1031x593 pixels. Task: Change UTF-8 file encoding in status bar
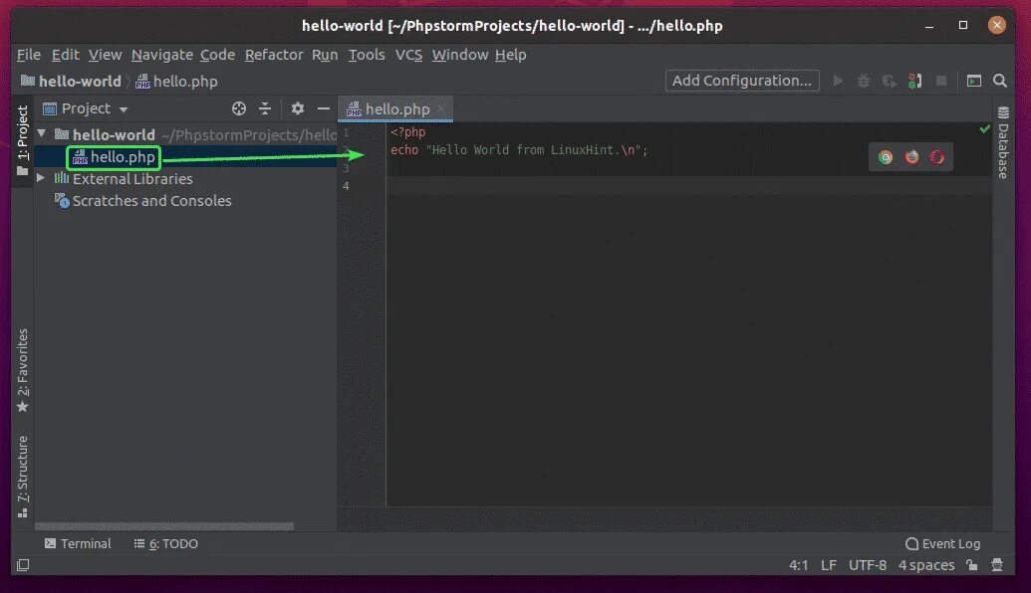[868, 565]
